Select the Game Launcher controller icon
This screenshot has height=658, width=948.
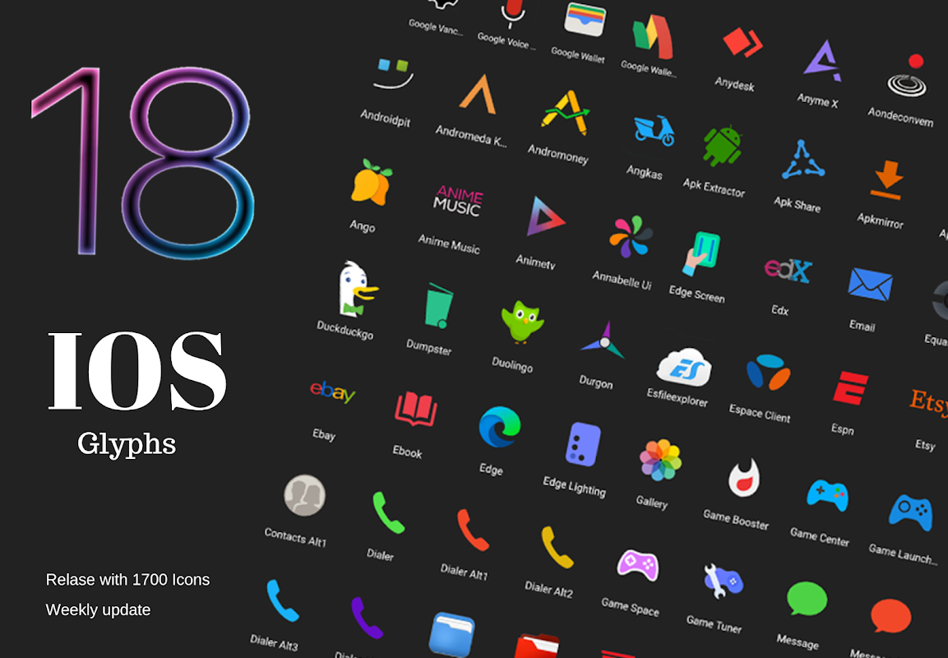[x=910, y=512]
